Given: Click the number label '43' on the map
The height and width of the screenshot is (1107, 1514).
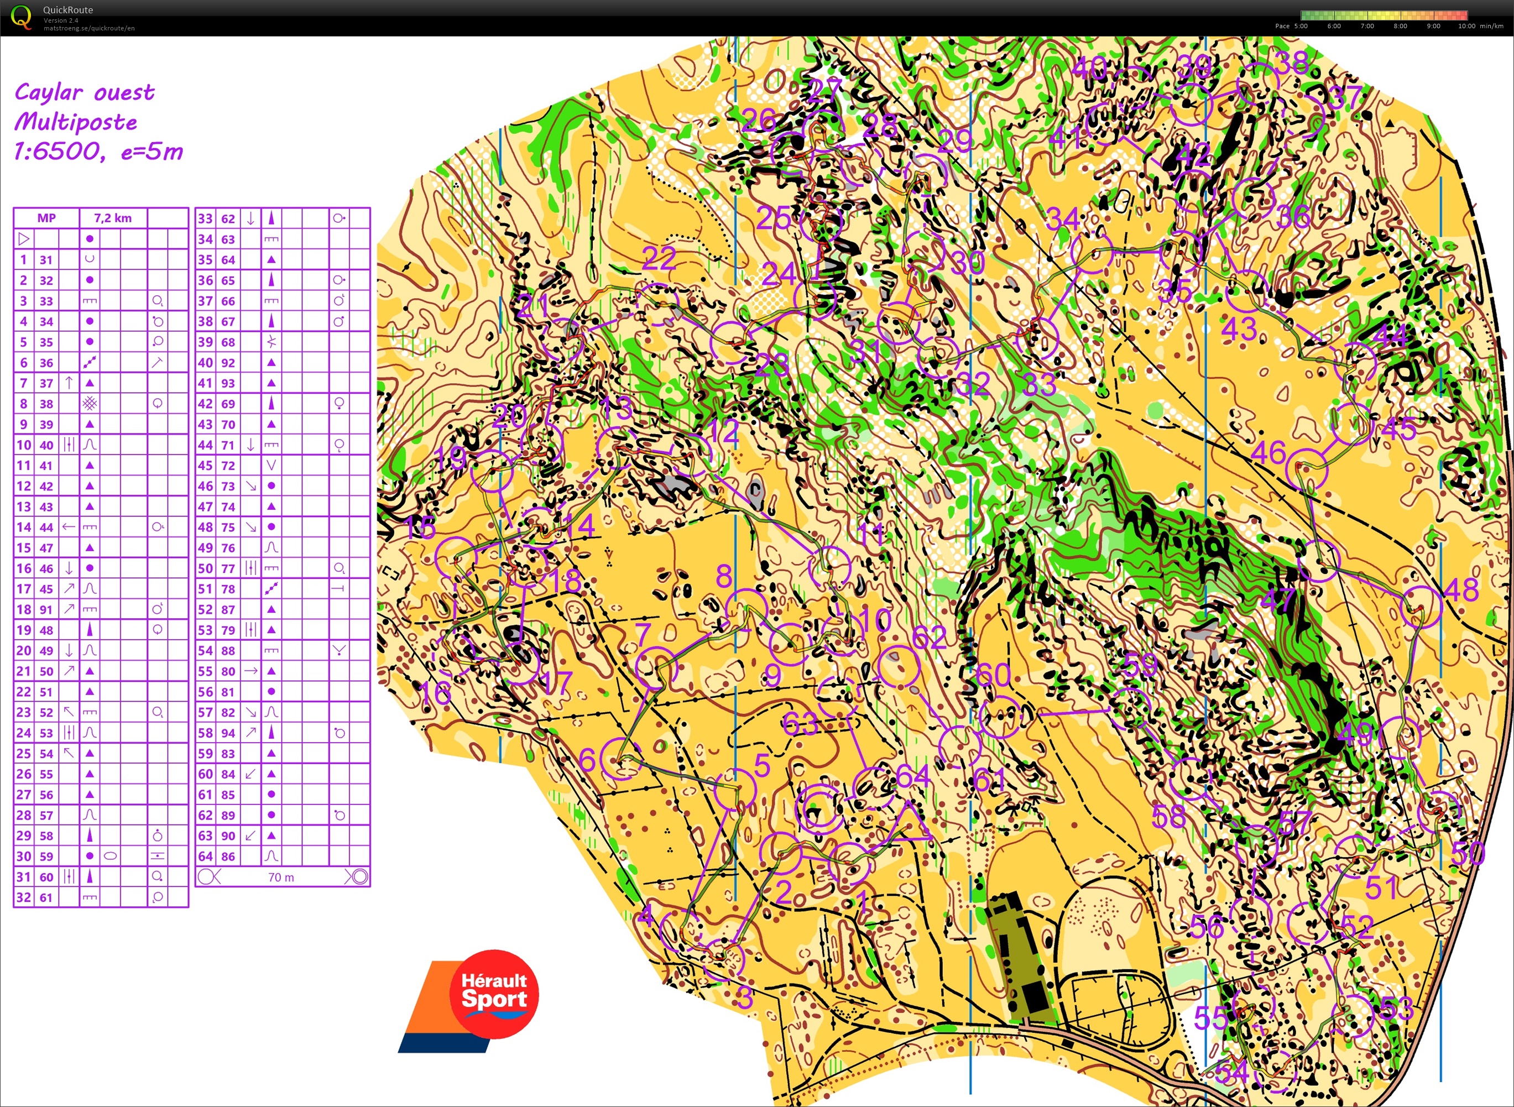Looking at the screenshot, I should point(1239,329).
